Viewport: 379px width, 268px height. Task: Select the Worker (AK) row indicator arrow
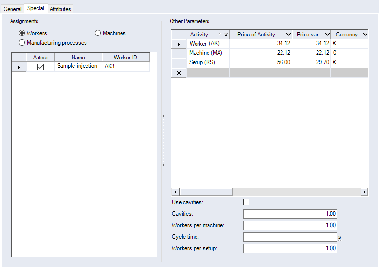[x=179, y=44]
